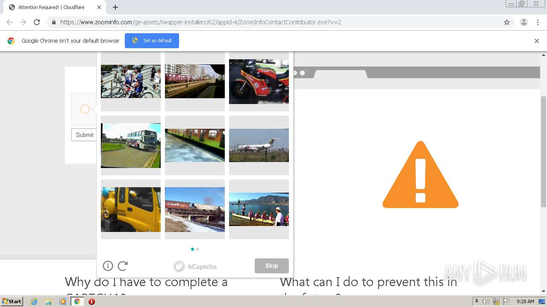Open the red Opera taskbar icon

click(x=91, y=301)
